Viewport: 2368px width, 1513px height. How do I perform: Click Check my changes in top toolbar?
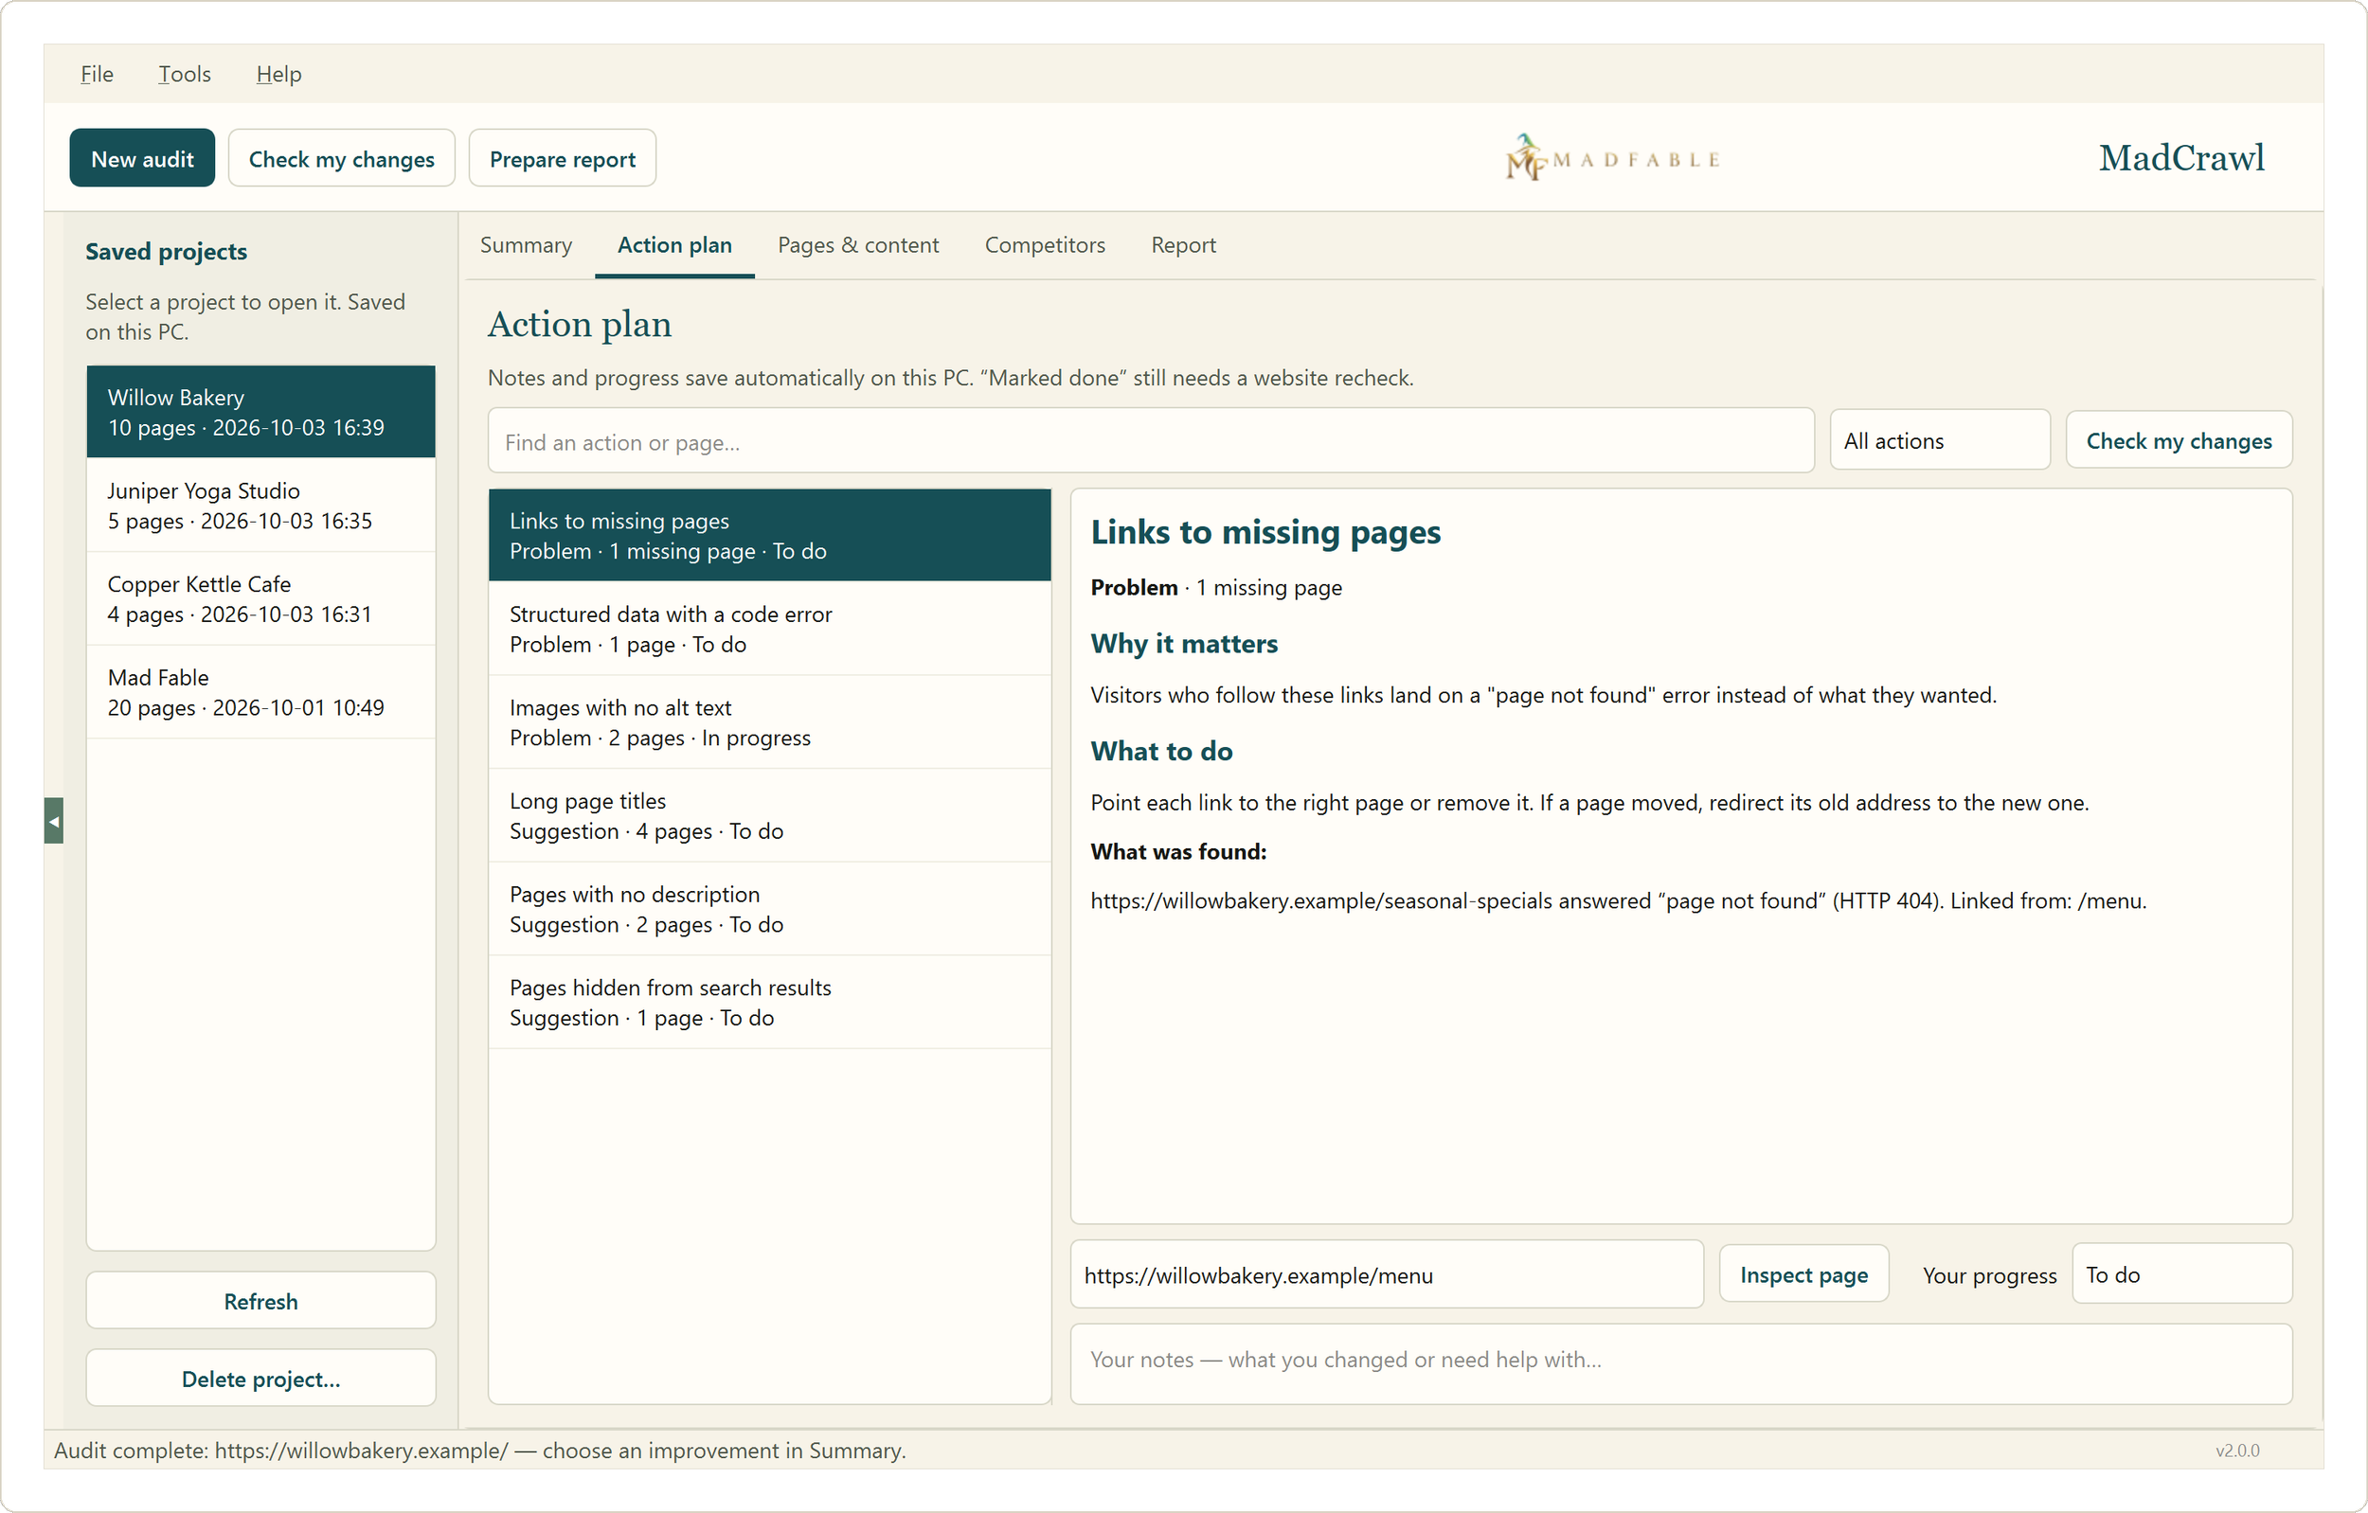tap(341, 158)
